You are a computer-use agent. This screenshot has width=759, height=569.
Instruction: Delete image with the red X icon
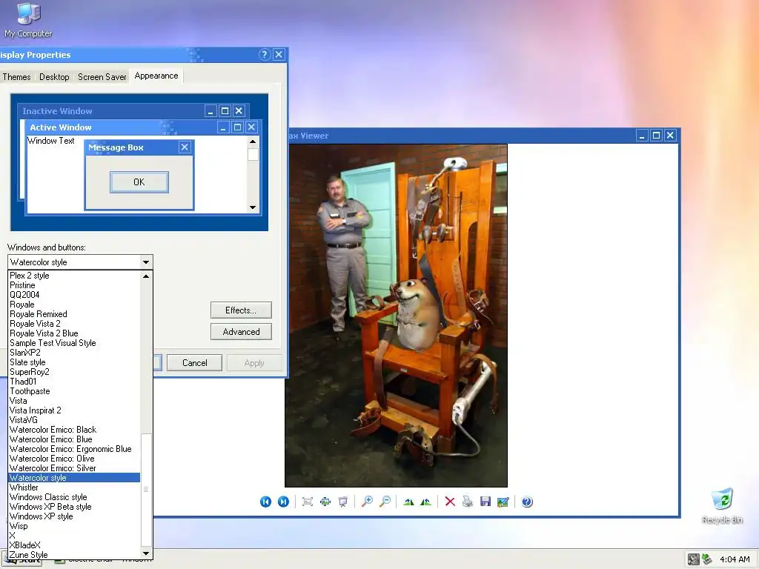[450, 502]
